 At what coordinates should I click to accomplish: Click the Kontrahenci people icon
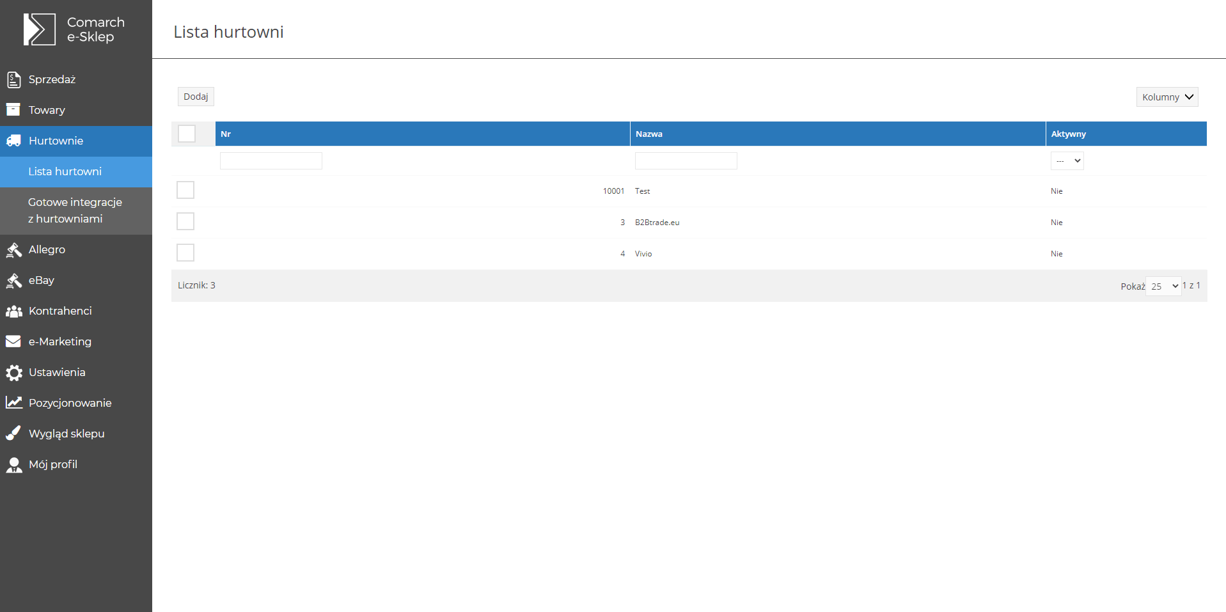tap(13, 311)
